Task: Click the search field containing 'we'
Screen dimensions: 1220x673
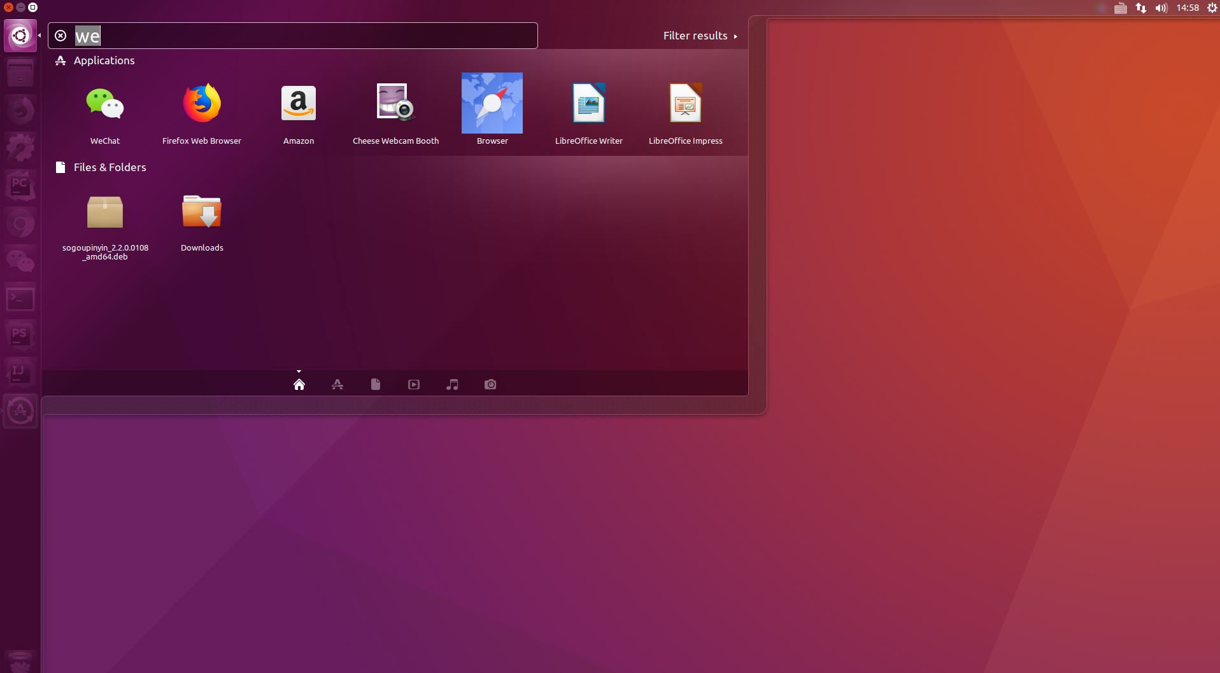Action: 293,36
